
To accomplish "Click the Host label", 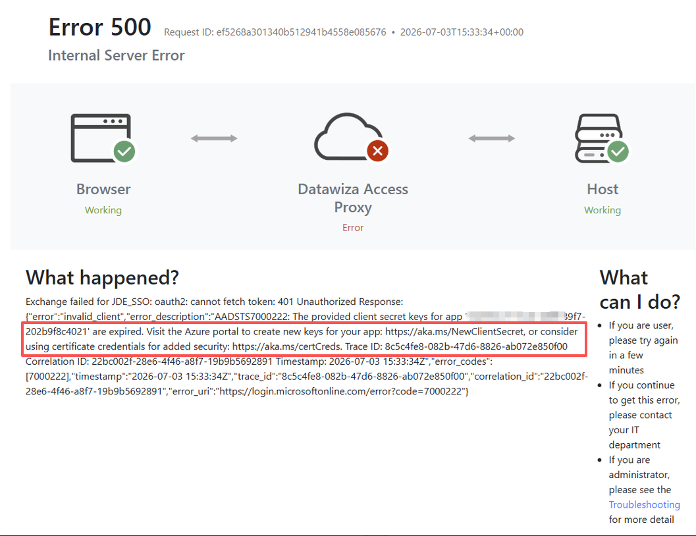I will tap(602, 190).
